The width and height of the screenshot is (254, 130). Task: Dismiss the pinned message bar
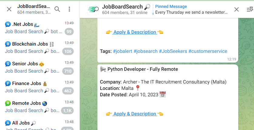236,9
